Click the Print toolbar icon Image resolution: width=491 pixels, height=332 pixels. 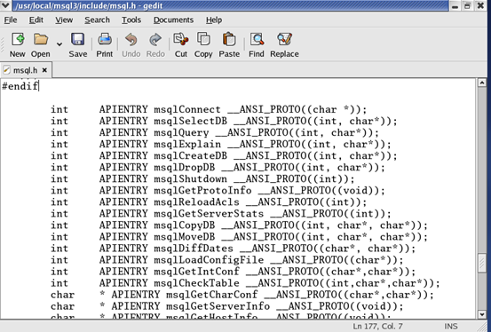click(x=105, y=39)
